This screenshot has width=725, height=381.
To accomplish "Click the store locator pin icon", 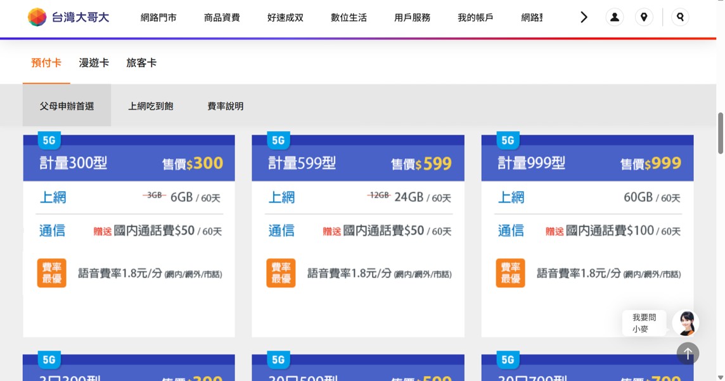I will click(x=644, y=17).
